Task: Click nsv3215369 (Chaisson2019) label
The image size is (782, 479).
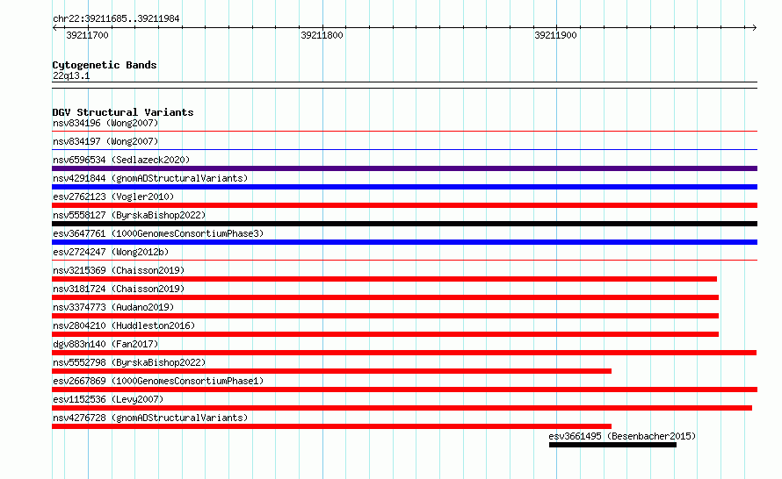Action: pyautogui.click(x=119, y=270)
